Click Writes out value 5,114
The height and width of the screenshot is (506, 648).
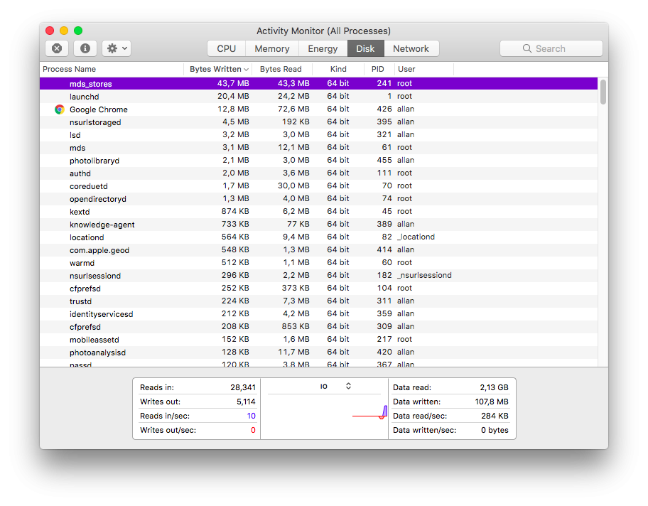(x=246, y=402)
